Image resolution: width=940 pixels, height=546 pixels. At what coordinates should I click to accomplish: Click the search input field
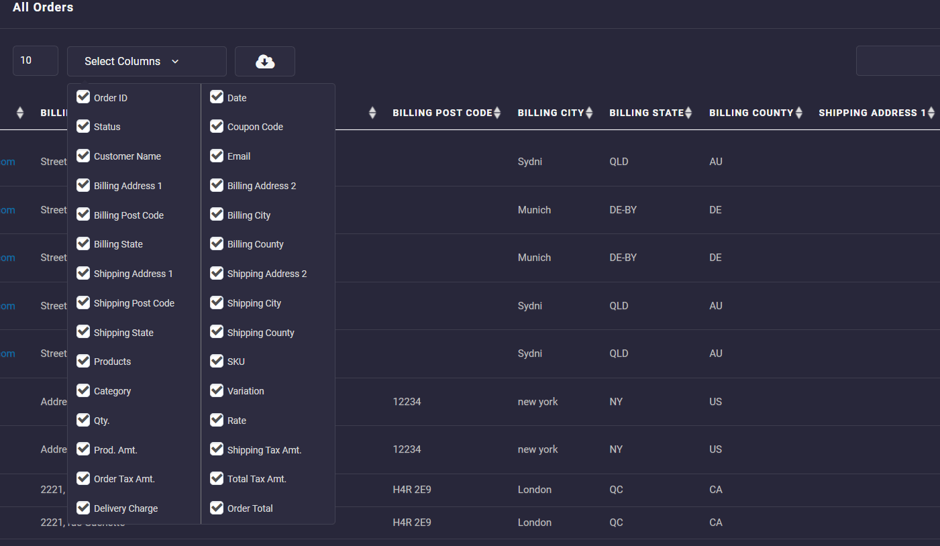(898, 61)
